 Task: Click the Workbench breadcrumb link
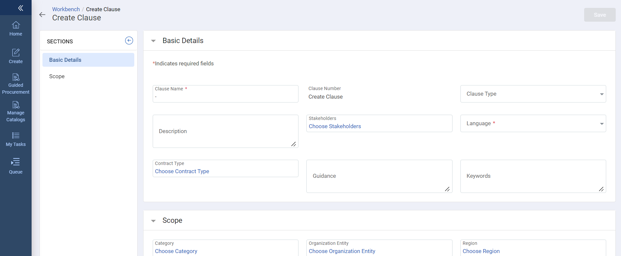(66, 9)
